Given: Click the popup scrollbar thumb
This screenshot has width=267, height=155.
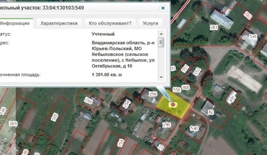Looking at the screenshot, I should coord(161,42).
